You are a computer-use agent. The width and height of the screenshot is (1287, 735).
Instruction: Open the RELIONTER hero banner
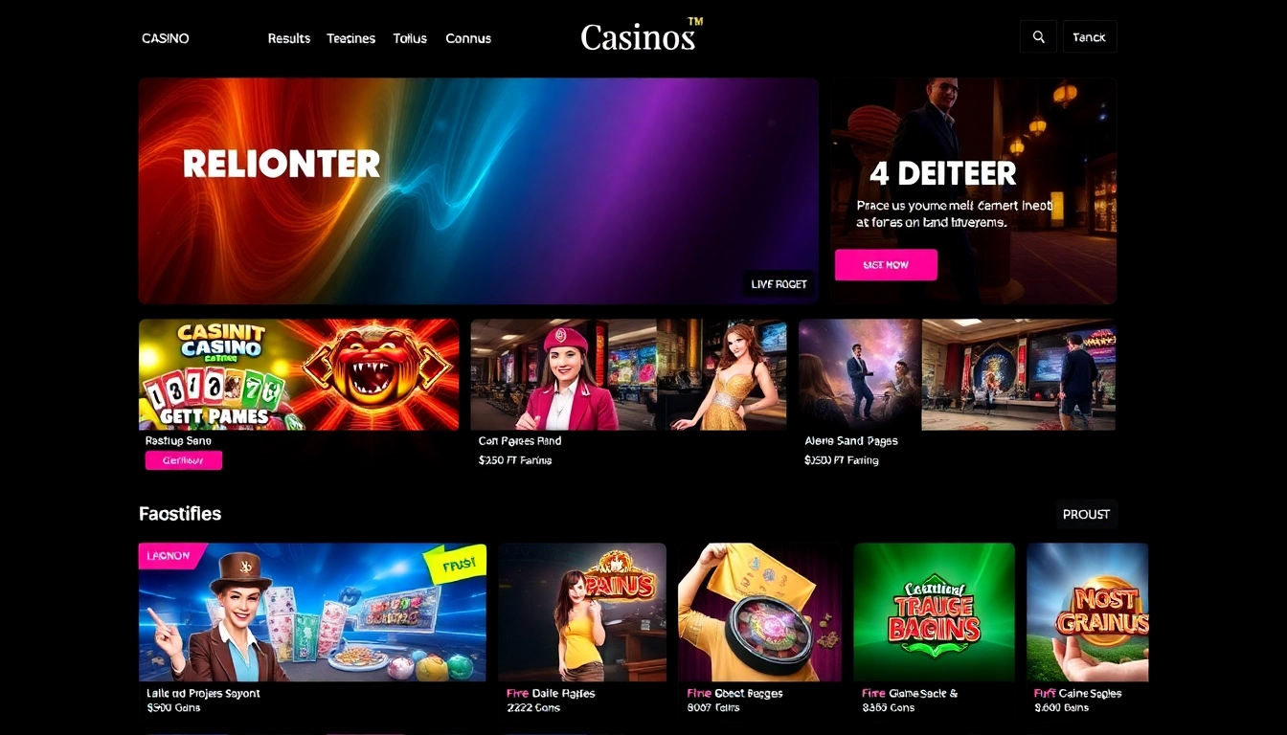coord(479,190)
